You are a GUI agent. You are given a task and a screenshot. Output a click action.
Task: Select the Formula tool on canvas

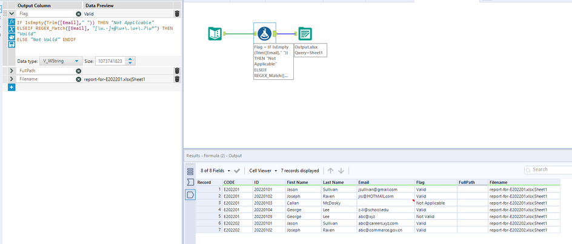(264, 34)
